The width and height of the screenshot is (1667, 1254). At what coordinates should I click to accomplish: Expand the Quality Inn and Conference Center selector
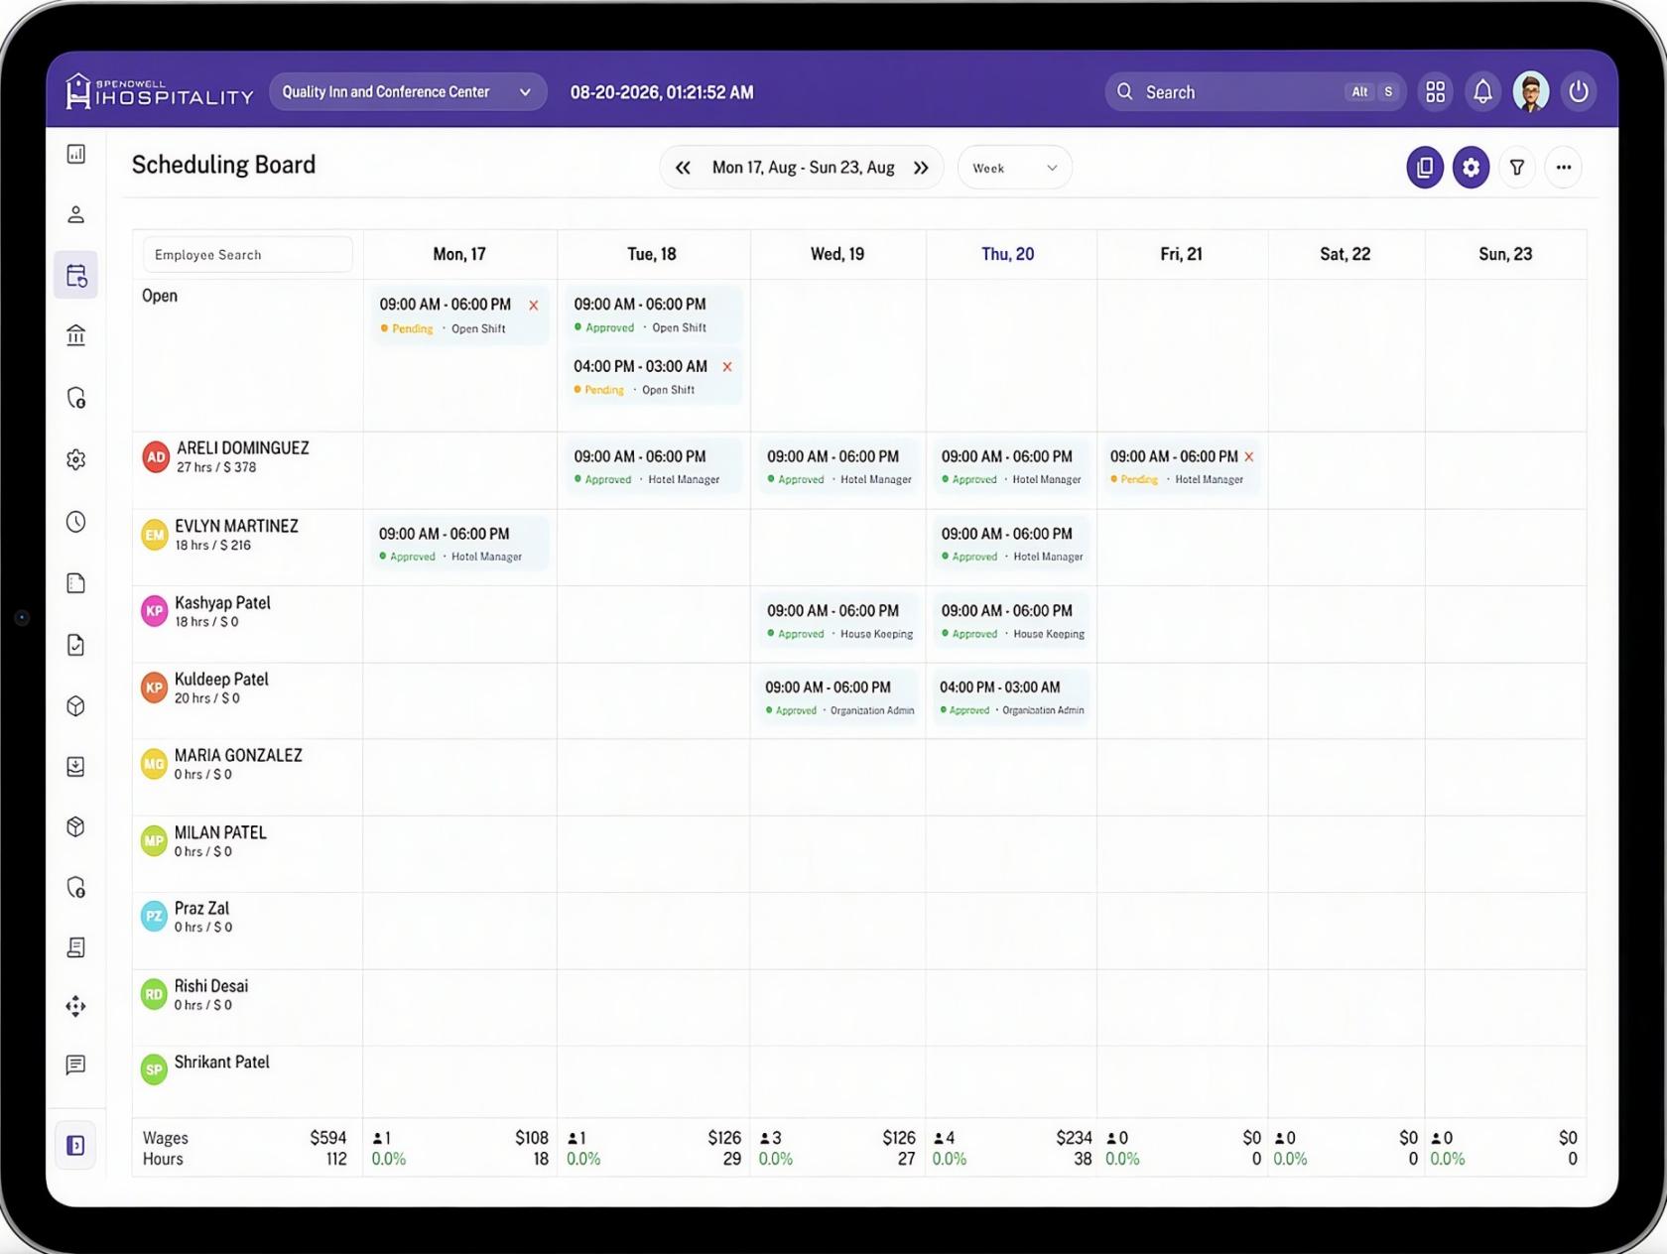[x=408, y=91]
